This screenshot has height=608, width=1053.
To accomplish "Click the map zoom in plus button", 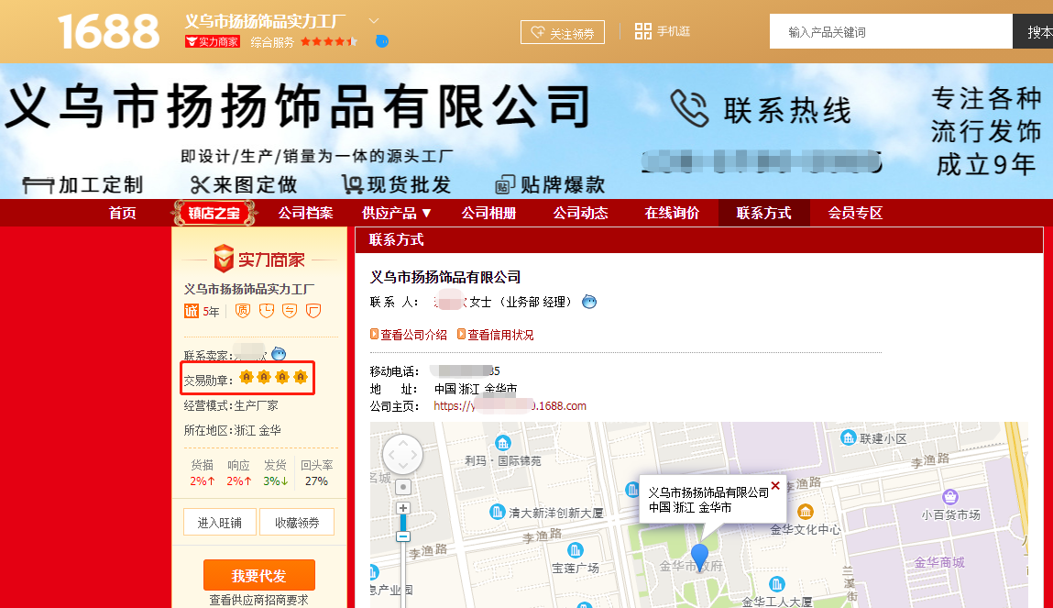I will pos(403,508).
